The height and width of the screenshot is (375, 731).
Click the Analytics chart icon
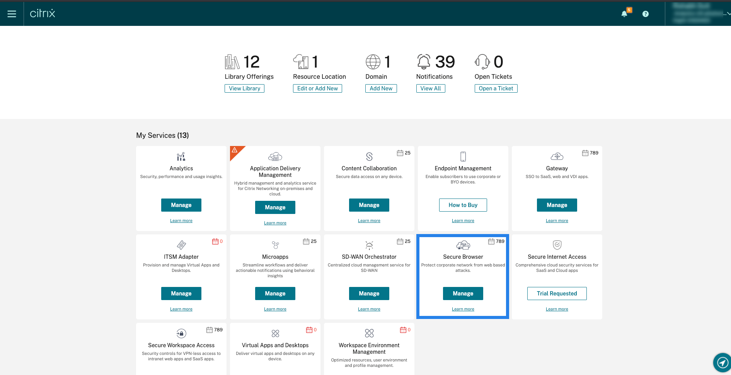(x=181, y=156)
